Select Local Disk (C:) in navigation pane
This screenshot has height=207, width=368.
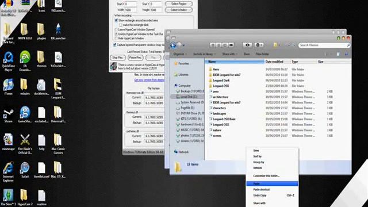[x=187, y=97]
